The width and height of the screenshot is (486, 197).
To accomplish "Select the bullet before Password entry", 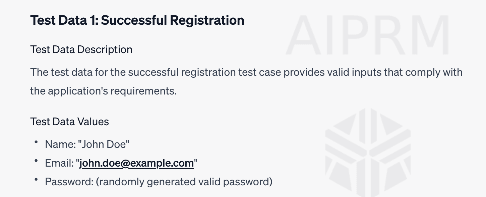I will coord(36,180).
